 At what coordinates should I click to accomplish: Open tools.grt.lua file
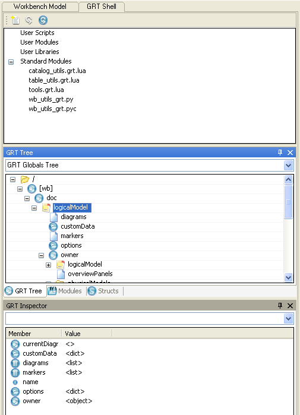[46, 90]
